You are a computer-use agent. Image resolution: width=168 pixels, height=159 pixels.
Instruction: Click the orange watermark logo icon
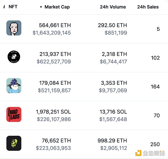point(138,153)
